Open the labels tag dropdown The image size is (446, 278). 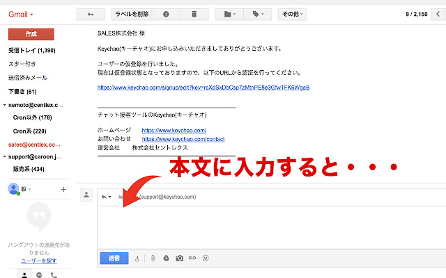pyautogui.click(x=258, y=14)
